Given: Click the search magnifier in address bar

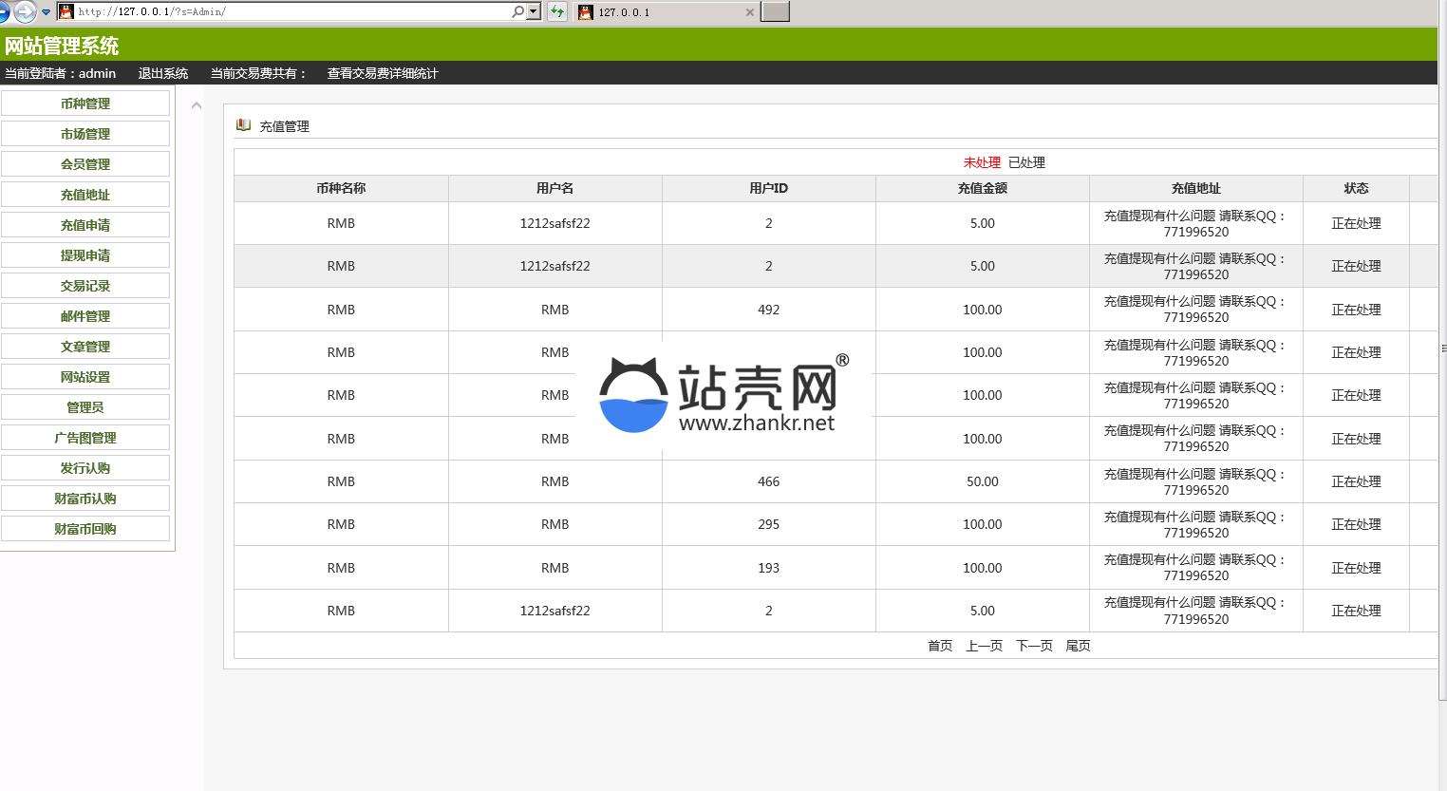Looking at the screenshot, I should [x=517, y=11].
